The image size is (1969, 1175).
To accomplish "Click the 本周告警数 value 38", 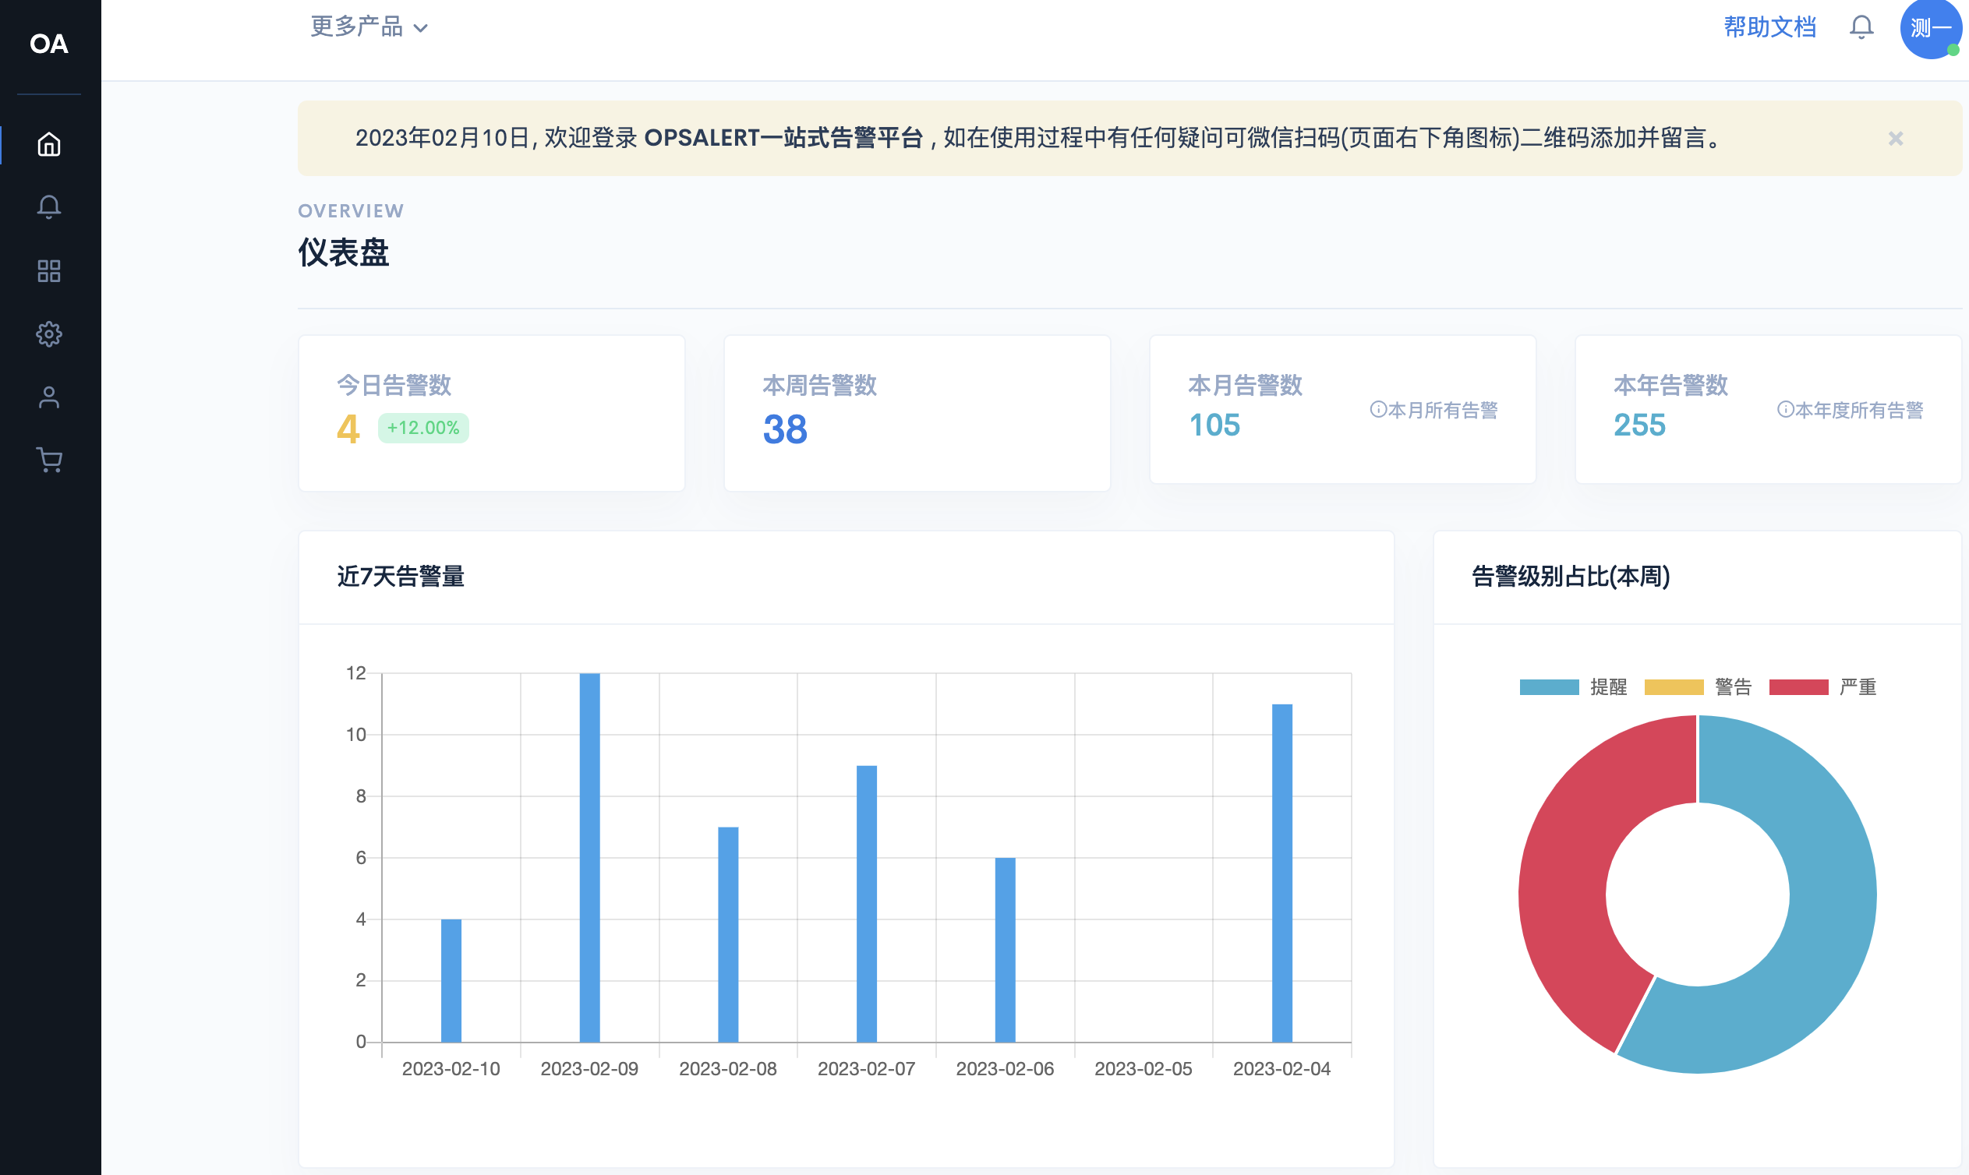I will [785, 429].
